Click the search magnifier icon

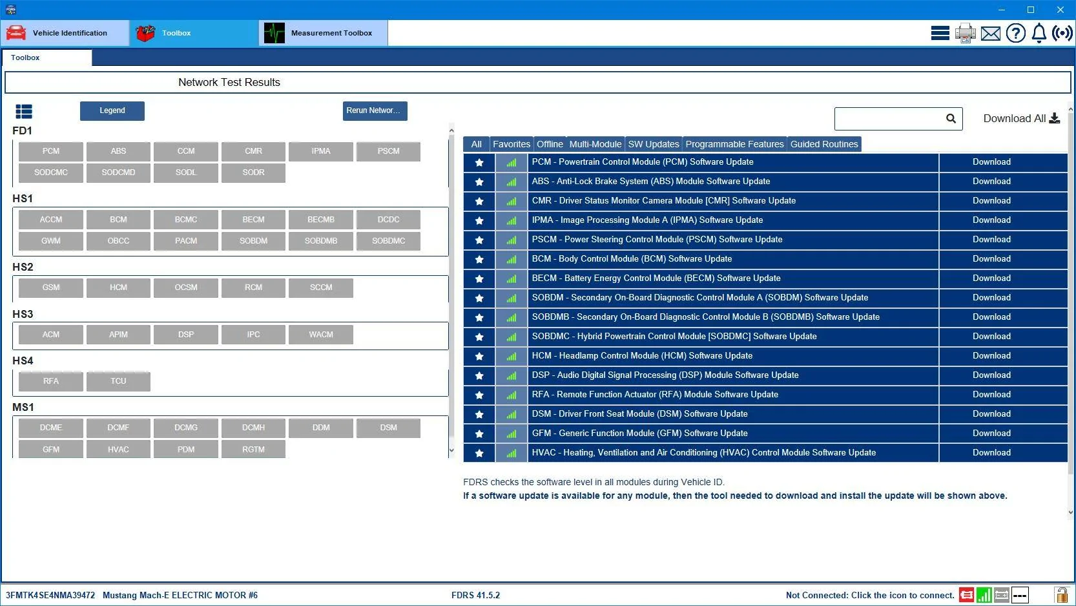tap(951, 118)
